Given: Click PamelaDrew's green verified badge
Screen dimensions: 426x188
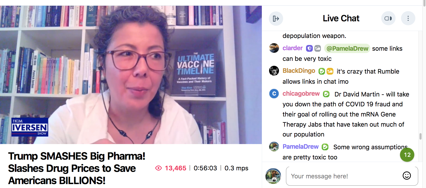Looking at the screenshot, I should point(325,147).
